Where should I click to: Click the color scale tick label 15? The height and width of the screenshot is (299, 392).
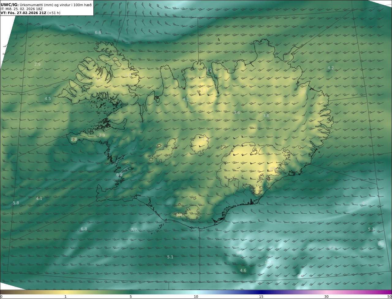[261, 297]
